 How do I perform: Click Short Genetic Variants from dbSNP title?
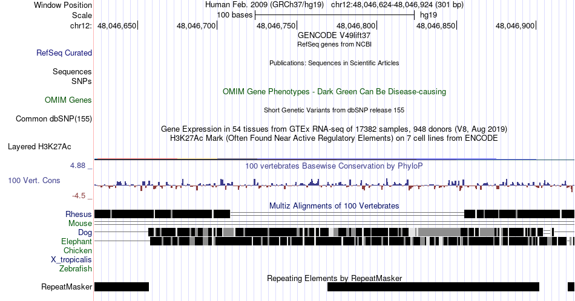[334, 110]
